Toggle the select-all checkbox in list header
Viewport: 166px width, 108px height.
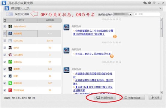[5, 20]
